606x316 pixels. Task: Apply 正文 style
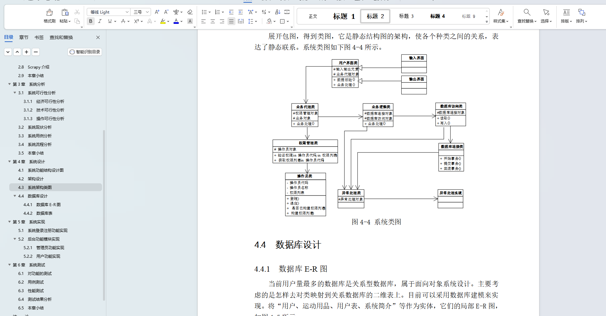313,16
